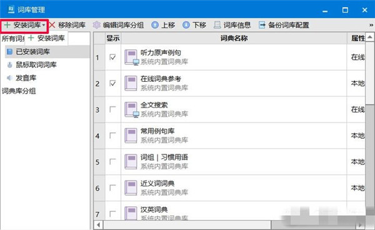
Task: Click the book icon of 全文搜索
Action: click(x=131, y=109)
